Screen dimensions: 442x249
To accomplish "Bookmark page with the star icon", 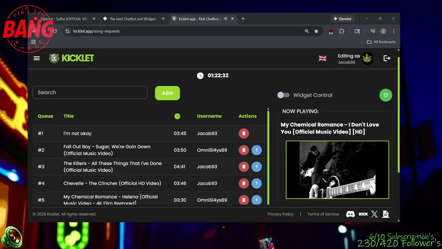I will click(316, 31).
